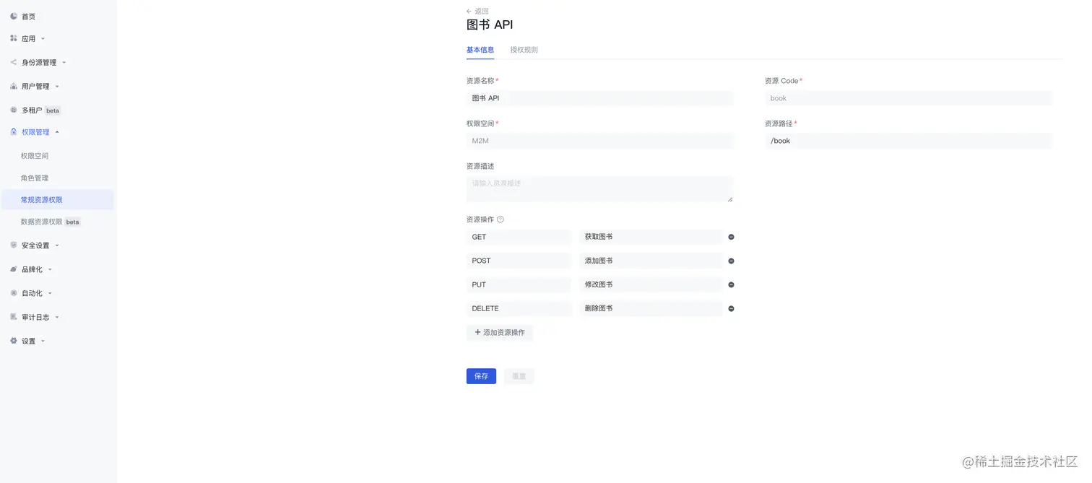Click the POST operation name field
Screen dimensions: 1092x483
point(519,261)
